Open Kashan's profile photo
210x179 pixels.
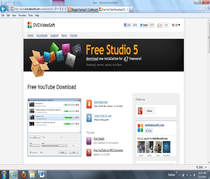[x=150, y=147]
